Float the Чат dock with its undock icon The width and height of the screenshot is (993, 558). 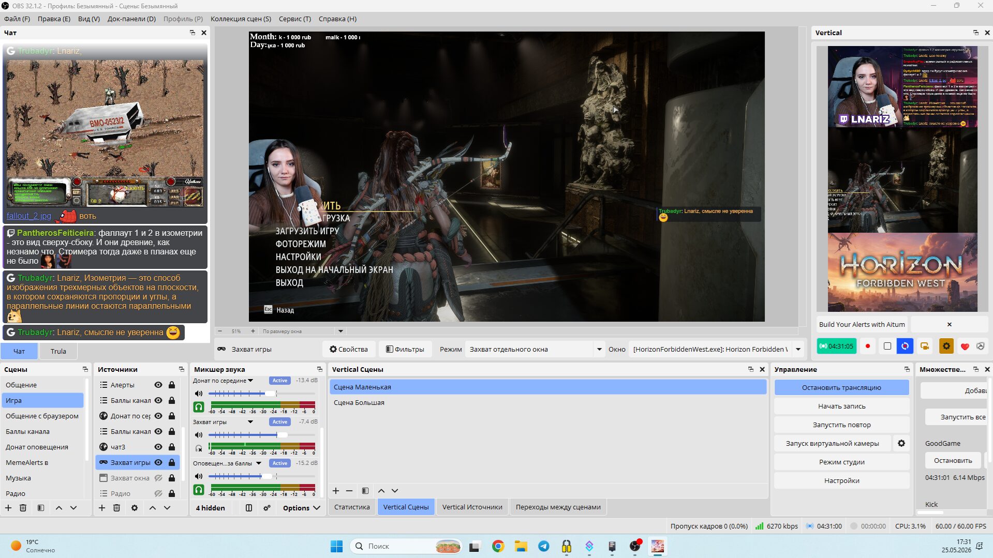(x=192, y=33)
